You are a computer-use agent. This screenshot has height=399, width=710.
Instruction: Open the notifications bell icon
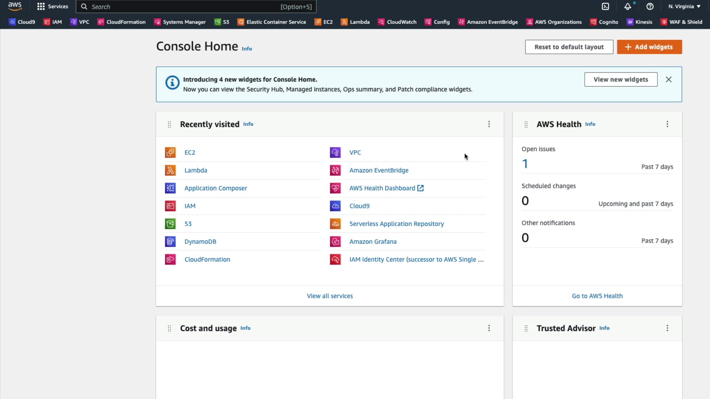628,7
